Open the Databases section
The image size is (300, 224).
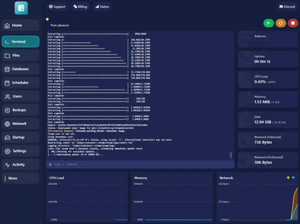20,69
